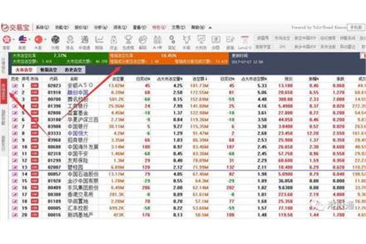Sort by the 现价 column header
This screenshot has width=366, height=244.
click(289, 79)
